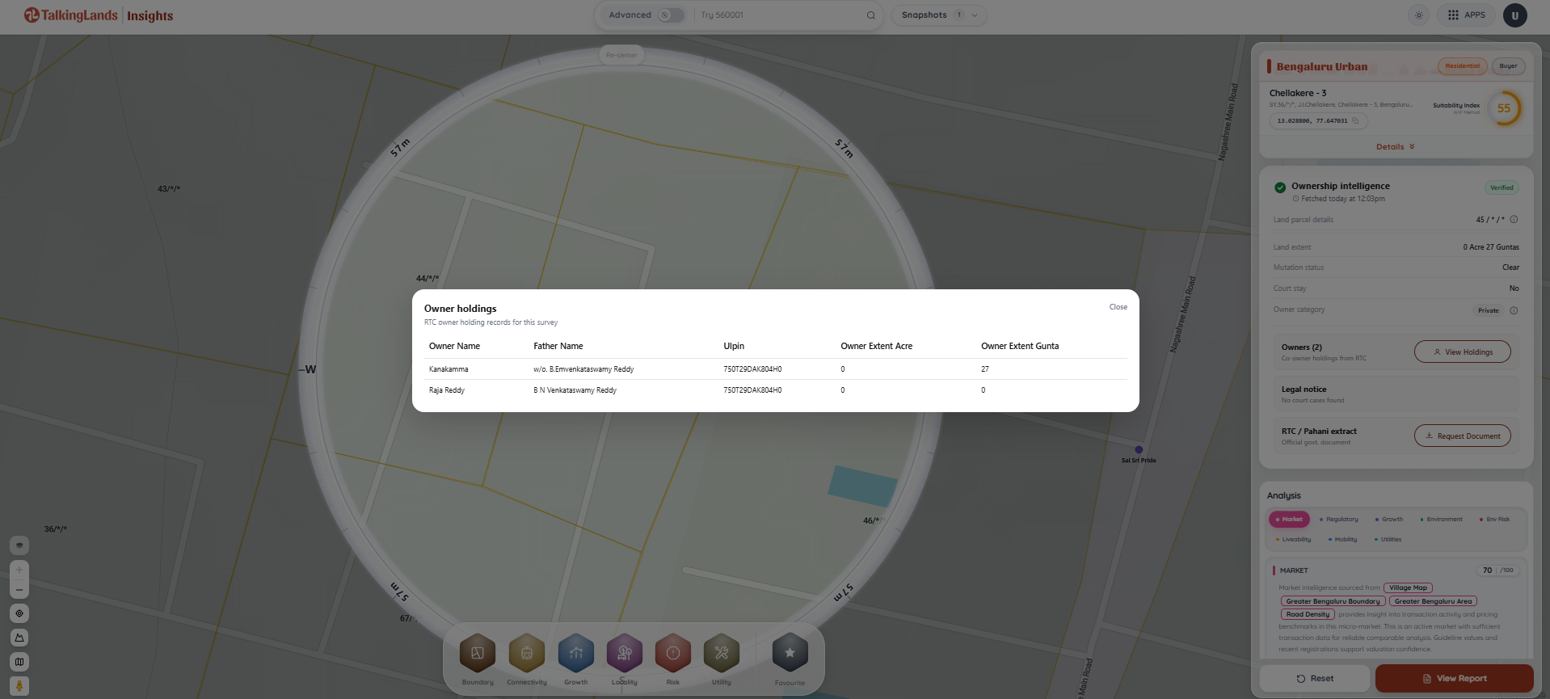The image size is (1550, 699).
Task: Click the Village Map source tag
Action: 1408,588
